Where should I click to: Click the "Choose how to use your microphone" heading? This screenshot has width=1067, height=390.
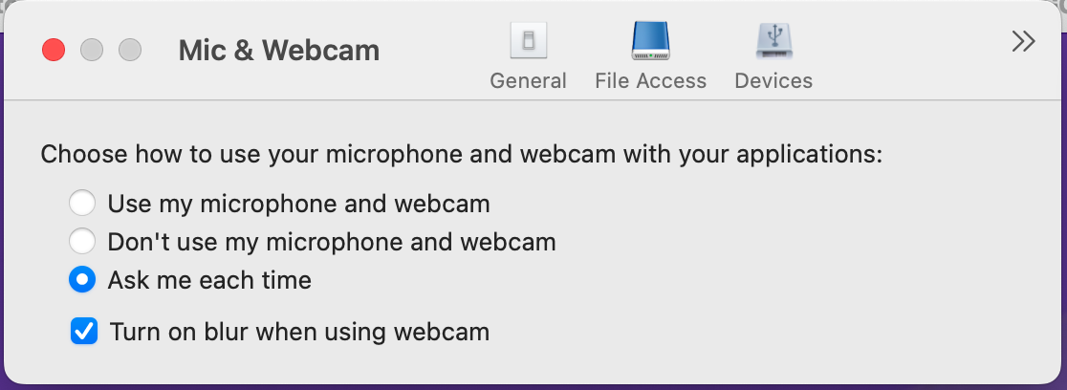(x=461, y=155)
